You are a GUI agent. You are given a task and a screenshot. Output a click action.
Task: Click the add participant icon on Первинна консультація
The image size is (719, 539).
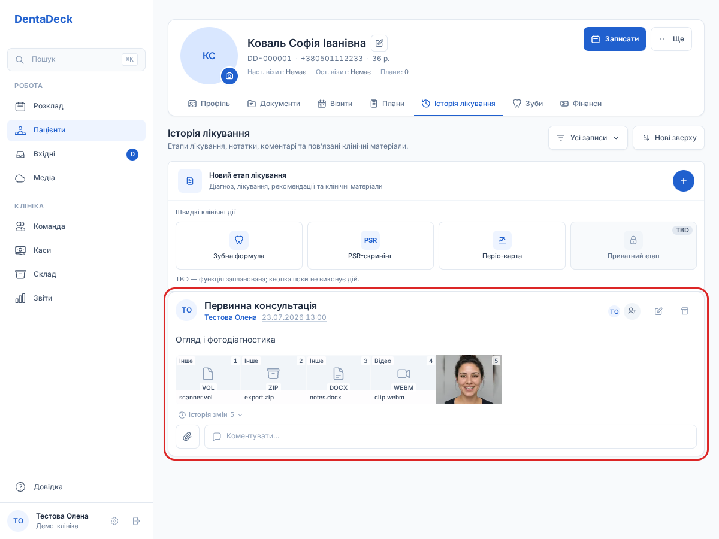[632, 311]
